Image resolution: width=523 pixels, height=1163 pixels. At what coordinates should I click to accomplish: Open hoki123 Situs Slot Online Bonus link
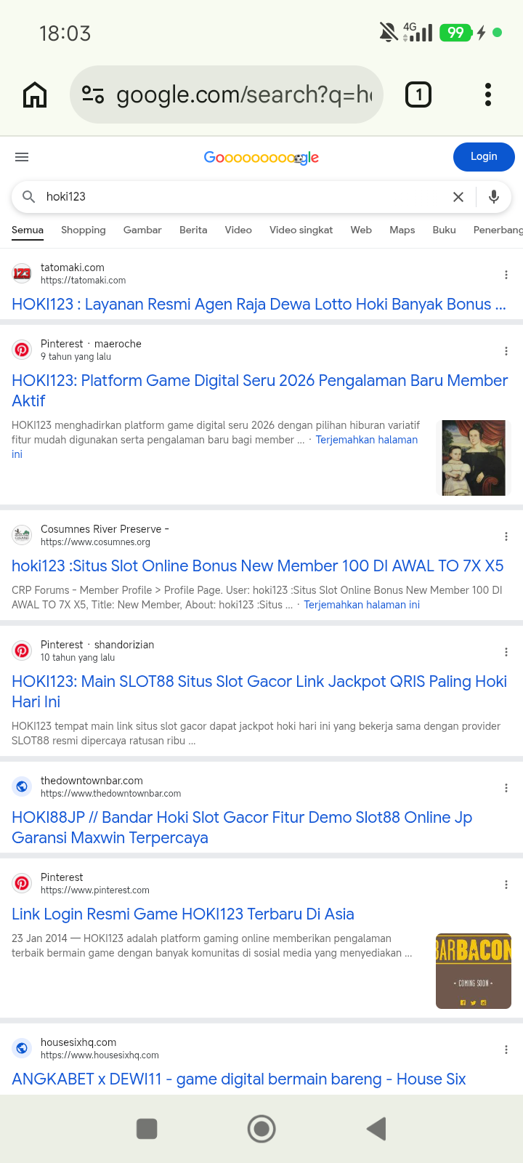[x=258, y=566]
